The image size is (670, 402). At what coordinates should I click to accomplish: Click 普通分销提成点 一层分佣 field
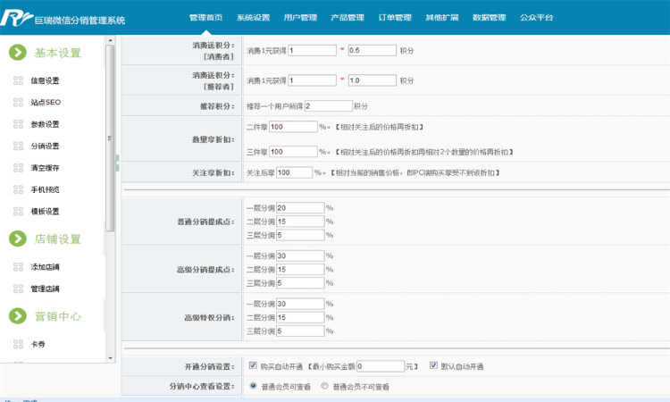pyautogui.click(x=300, y=208)
